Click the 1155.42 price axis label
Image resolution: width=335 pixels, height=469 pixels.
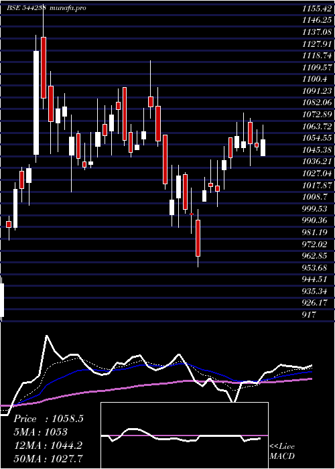[317, 8]
